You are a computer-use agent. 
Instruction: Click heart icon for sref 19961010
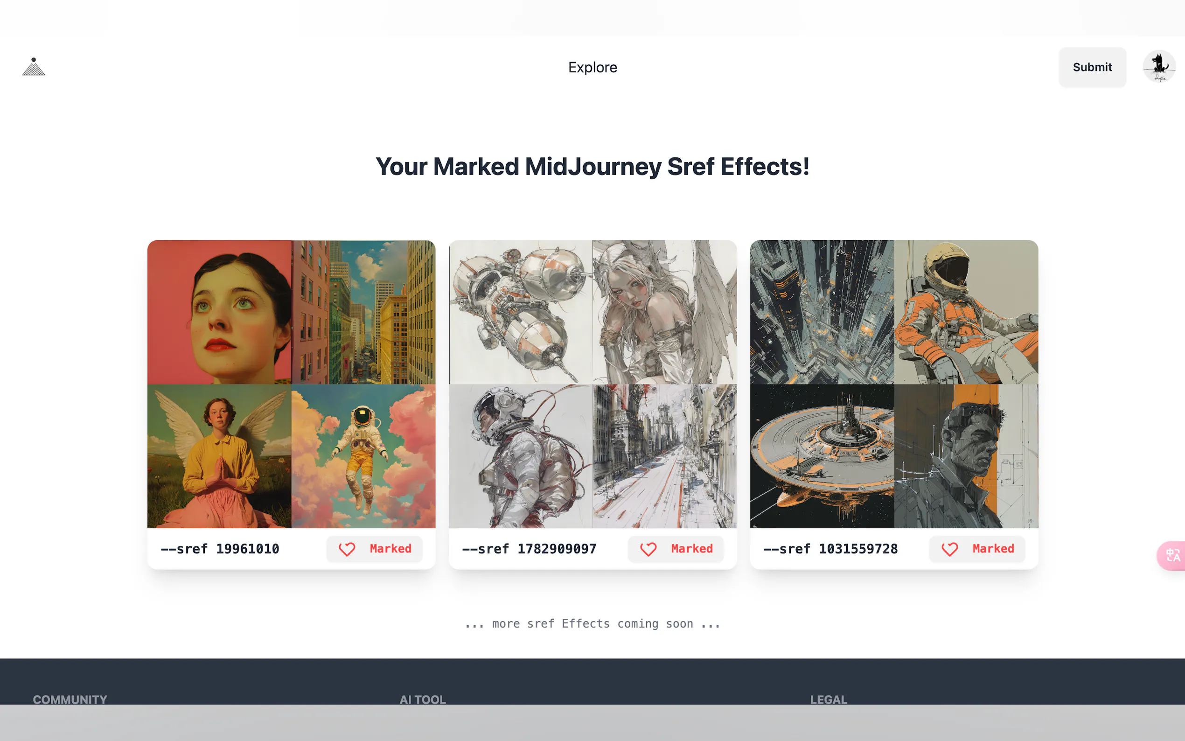click(347, 549)
